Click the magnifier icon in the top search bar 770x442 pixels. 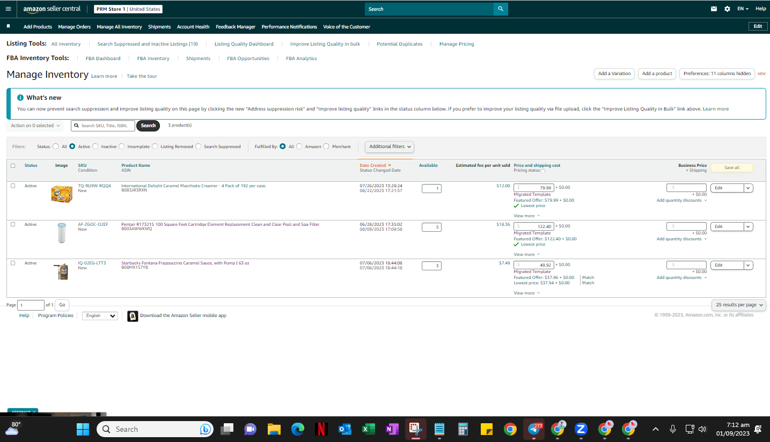(501, 9)
